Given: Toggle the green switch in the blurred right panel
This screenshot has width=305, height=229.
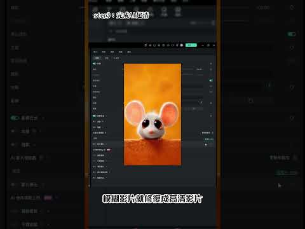Looking at the screenshot, I should 292,34.
